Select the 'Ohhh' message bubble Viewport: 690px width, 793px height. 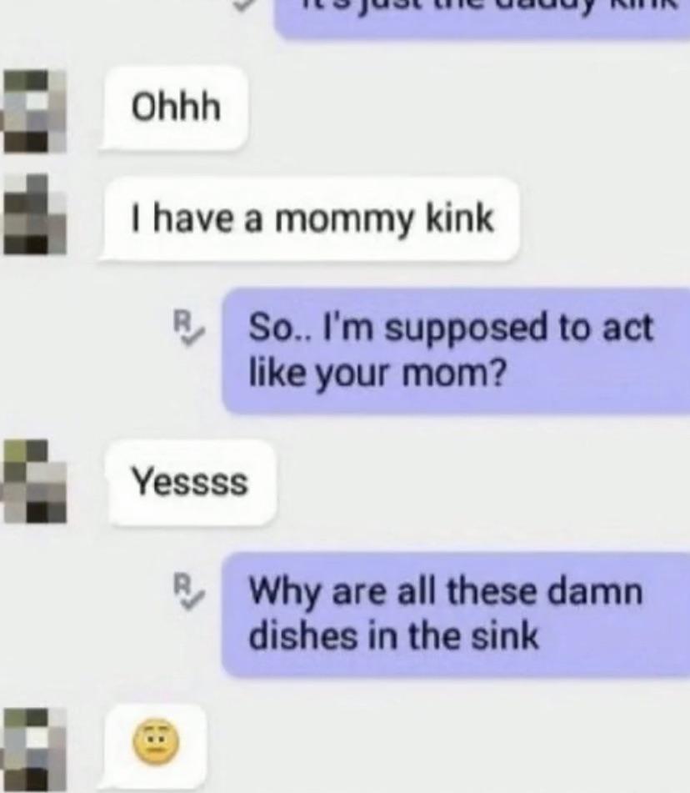(175, 108)
